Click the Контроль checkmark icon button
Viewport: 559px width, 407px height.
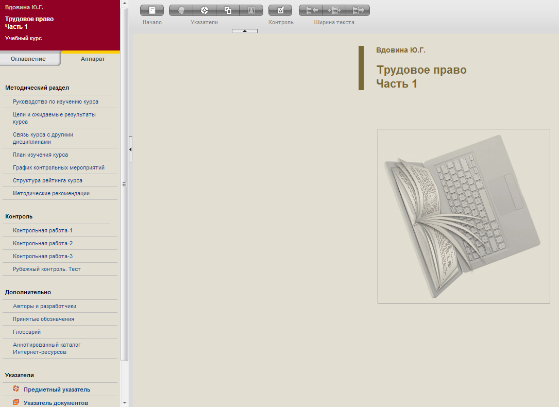point(280,10)
